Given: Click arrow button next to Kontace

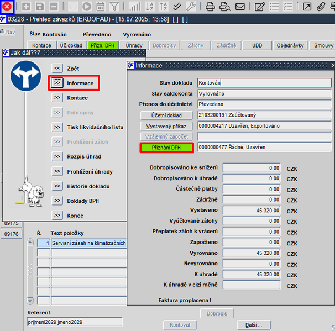Looking at the screenshot, I should click(x=57, y=98).
